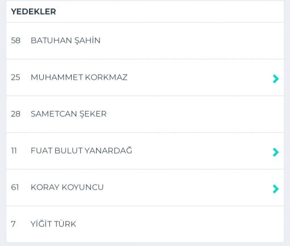Screen dimensions: 290x246
Task: Open details arrow for Fuat Bulut Yanardağ
Action: [276, 152]
